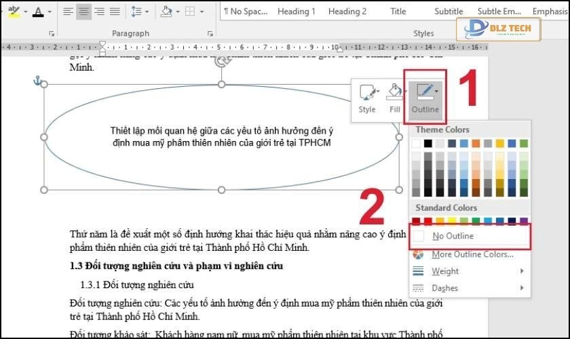The width and height of the screenshot is (570, 339).
Task: Toggle center alignment in Paragraph group
Action: pyautogui.click(x=83, y=12)
